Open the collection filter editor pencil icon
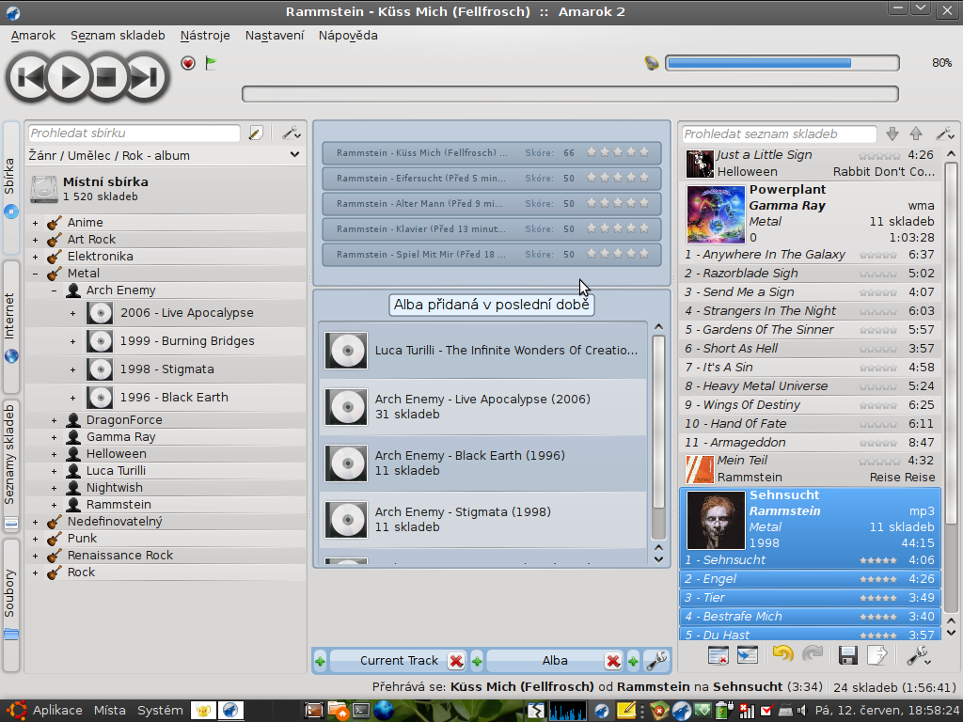This screenshot has height=722, width=963. point(256,133)
